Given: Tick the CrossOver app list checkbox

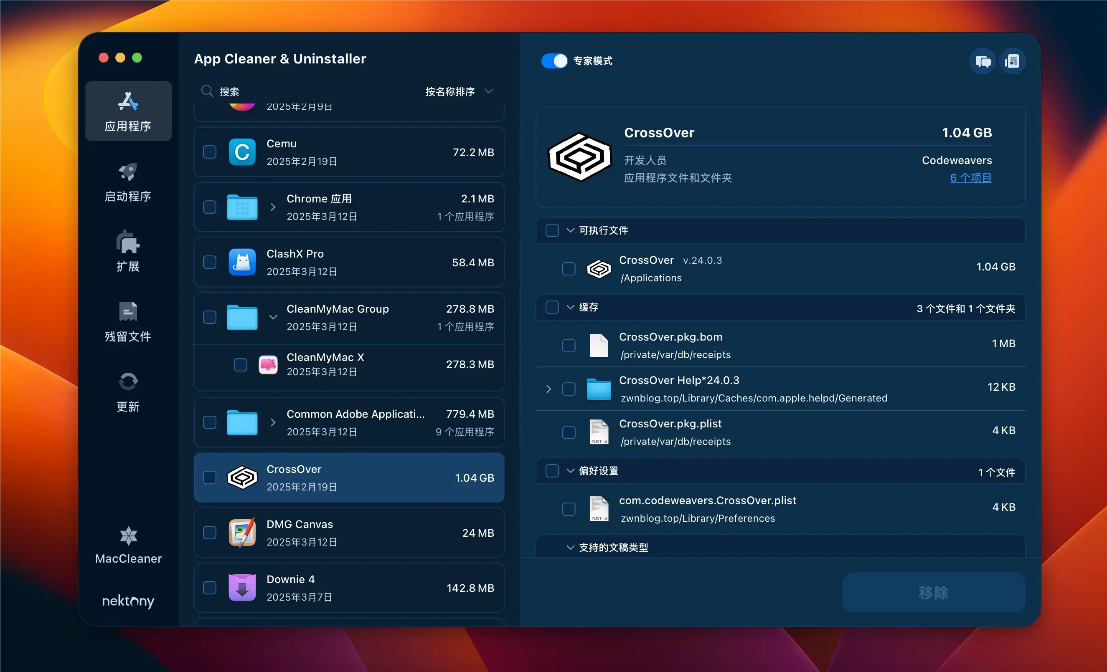Looking at the screenshot, I should (x=210, y=477).
